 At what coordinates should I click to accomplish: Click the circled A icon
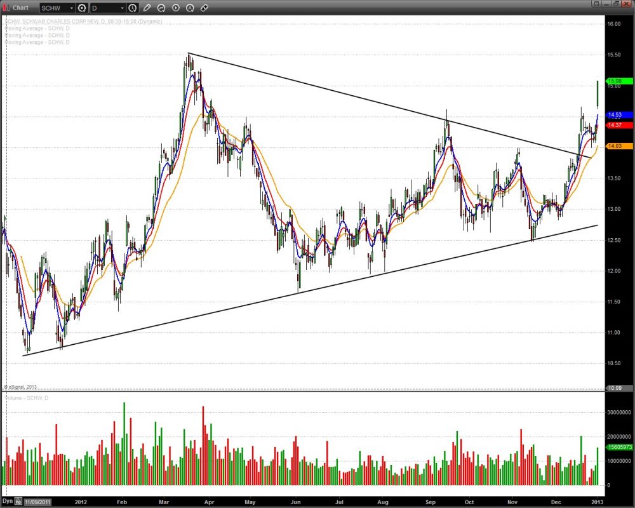tap(189, 8)
